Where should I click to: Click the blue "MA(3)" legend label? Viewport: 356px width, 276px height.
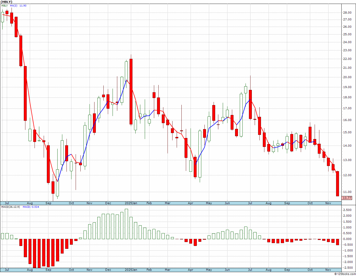coord(14,6)
